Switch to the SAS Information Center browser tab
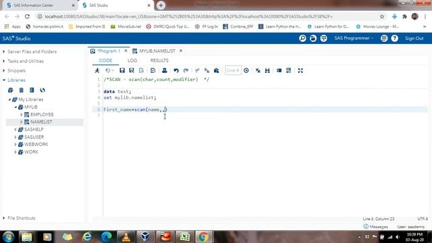Image resolution: width=432 pixels, height=243 pixels. (38, 5)
